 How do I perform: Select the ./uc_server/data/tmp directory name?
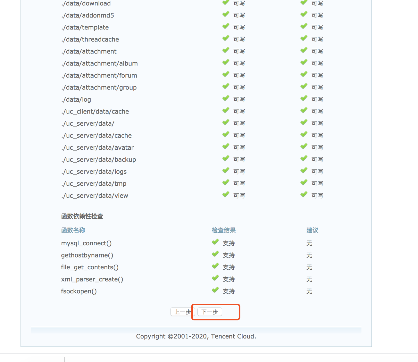[x=94, y=184]
